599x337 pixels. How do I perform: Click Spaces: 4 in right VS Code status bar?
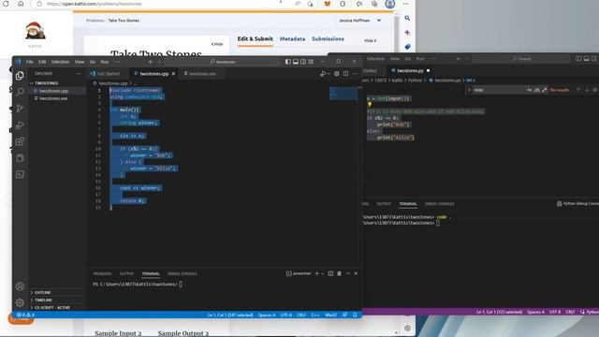535,312
